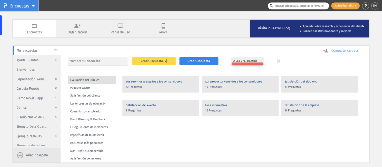Open Los servicios prestados a los consumidores template
Image resolution: width=382 pixels, height=168 pixels.
(161, 84)
